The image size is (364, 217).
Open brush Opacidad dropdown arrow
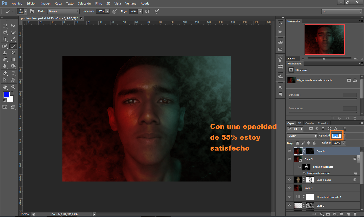107,11
